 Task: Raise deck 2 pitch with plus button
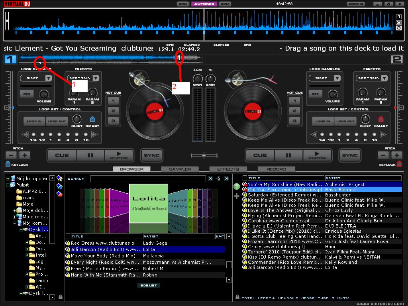(x=396, y=155)
